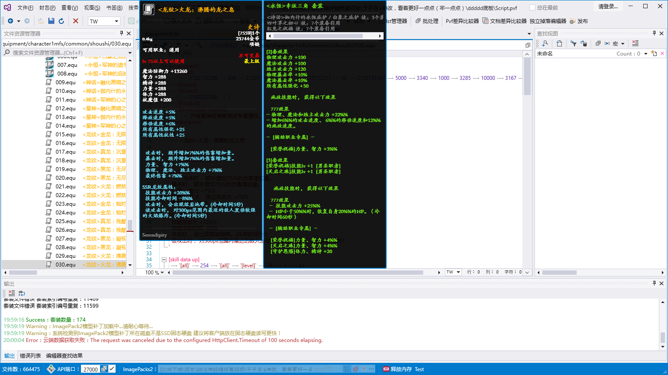
Task: Close the 文件资源管理器 panel
Action: [129, 33]
